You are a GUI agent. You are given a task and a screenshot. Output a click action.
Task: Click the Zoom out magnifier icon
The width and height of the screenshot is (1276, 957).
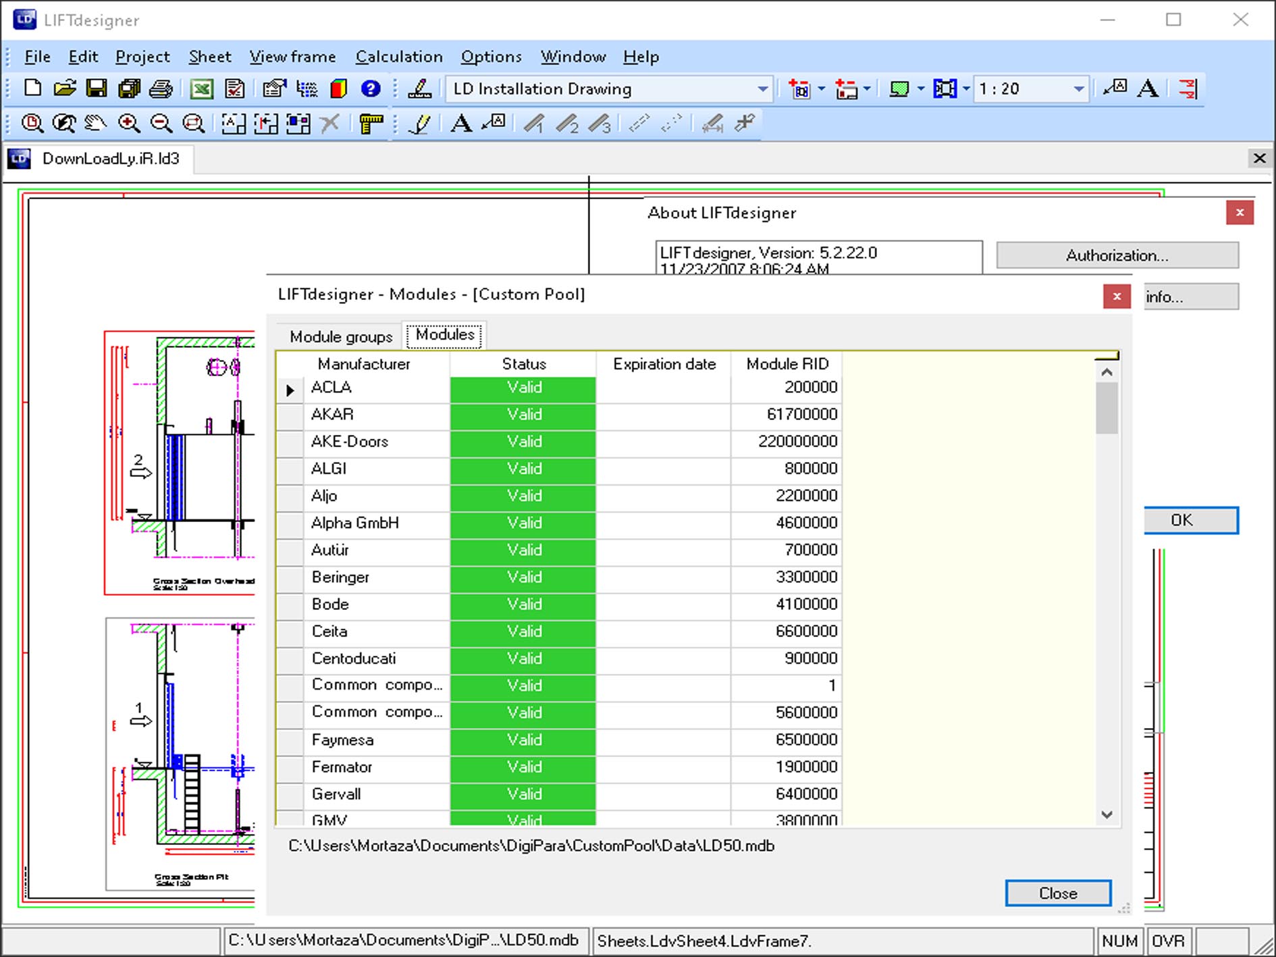point(161,124)
